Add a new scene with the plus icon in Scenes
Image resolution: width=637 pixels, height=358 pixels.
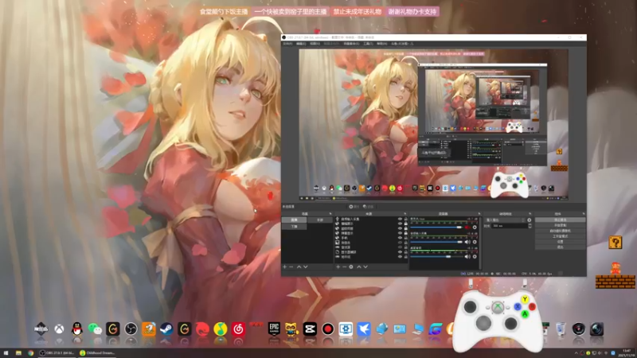point(284,267)
